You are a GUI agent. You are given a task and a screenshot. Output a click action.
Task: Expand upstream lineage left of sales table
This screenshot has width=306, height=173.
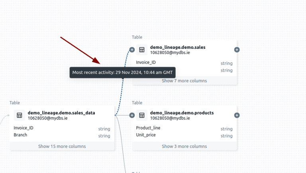tap(132, 50)
